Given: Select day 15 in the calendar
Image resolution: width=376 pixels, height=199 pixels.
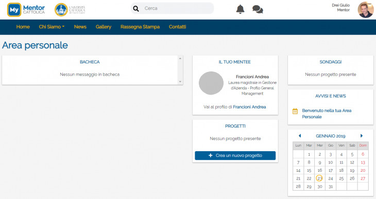Looking at the screenshot, I should (309, 170).
